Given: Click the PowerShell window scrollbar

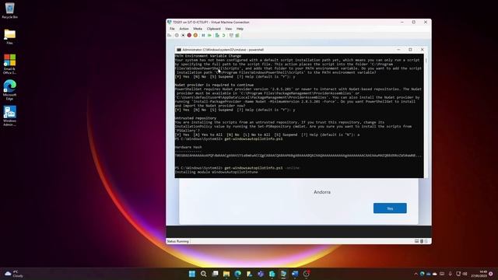Looking at the screenshot, I should coord(426,116).
